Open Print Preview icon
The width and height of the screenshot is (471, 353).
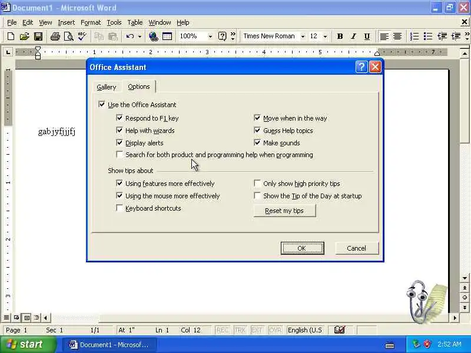(69, 36)
